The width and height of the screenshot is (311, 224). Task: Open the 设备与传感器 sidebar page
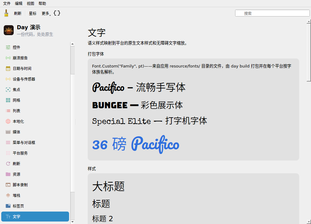pos(35,79)
